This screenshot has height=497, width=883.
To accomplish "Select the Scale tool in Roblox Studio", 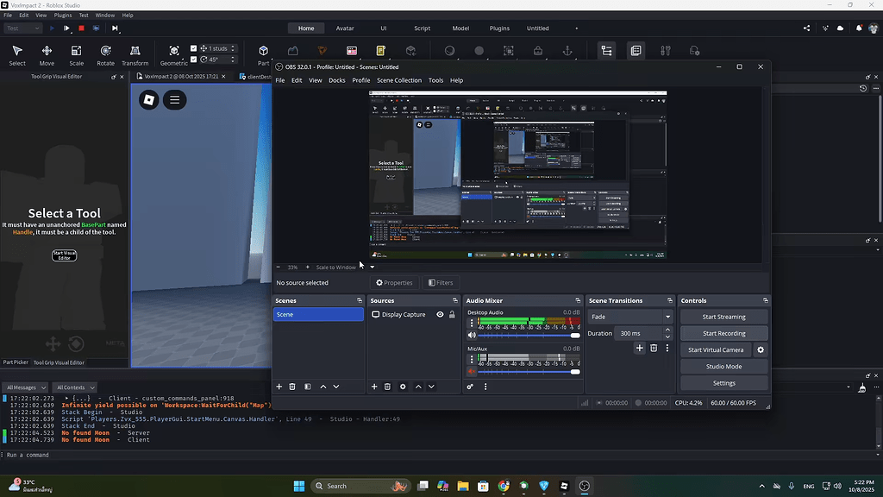I will [x=76, y=55].
